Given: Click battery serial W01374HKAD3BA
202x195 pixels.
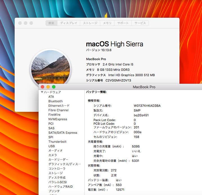Looking at the screenshot, I should [x=147, y=106].
